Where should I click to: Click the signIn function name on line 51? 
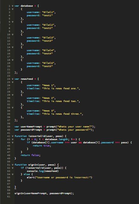(33, 165)
